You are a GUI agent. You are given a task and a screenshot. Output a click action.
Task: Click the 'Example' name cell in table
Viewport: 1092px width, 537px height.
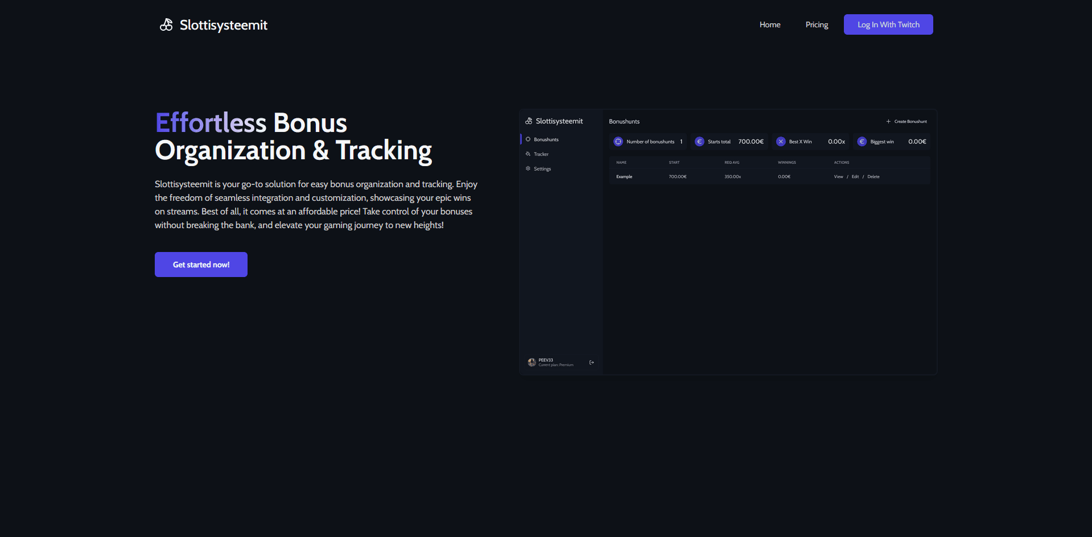pos(624,177)
